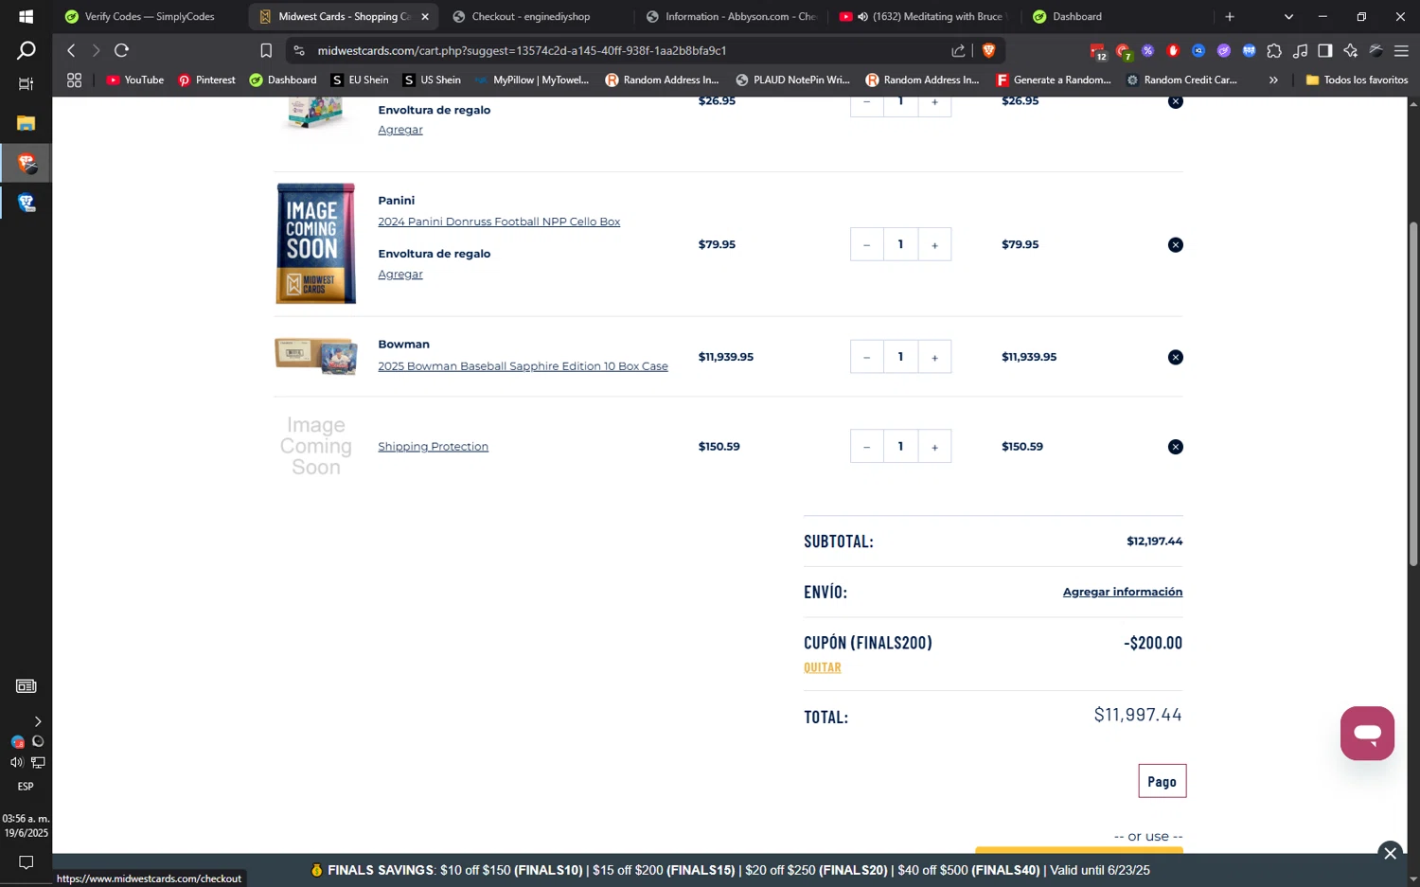This screenshot has height=887, width=1420.
Task: Decrease quantity of Bowman Sapphire 10 Box Case
Action: [866, 357]
